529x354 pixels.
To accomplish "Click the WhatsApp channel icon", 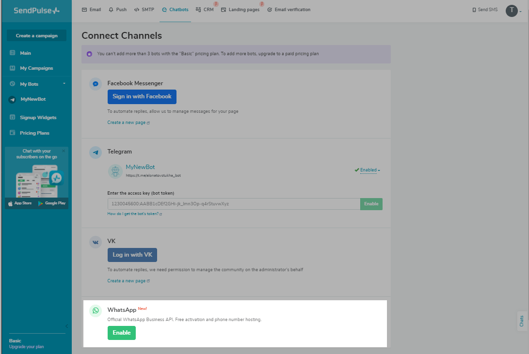I will tap(96, 311).
